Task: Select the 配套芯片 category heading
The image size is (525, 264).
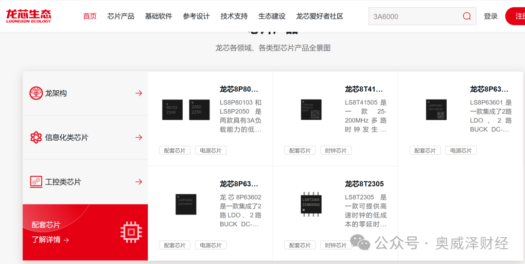Action: [46, 225]
